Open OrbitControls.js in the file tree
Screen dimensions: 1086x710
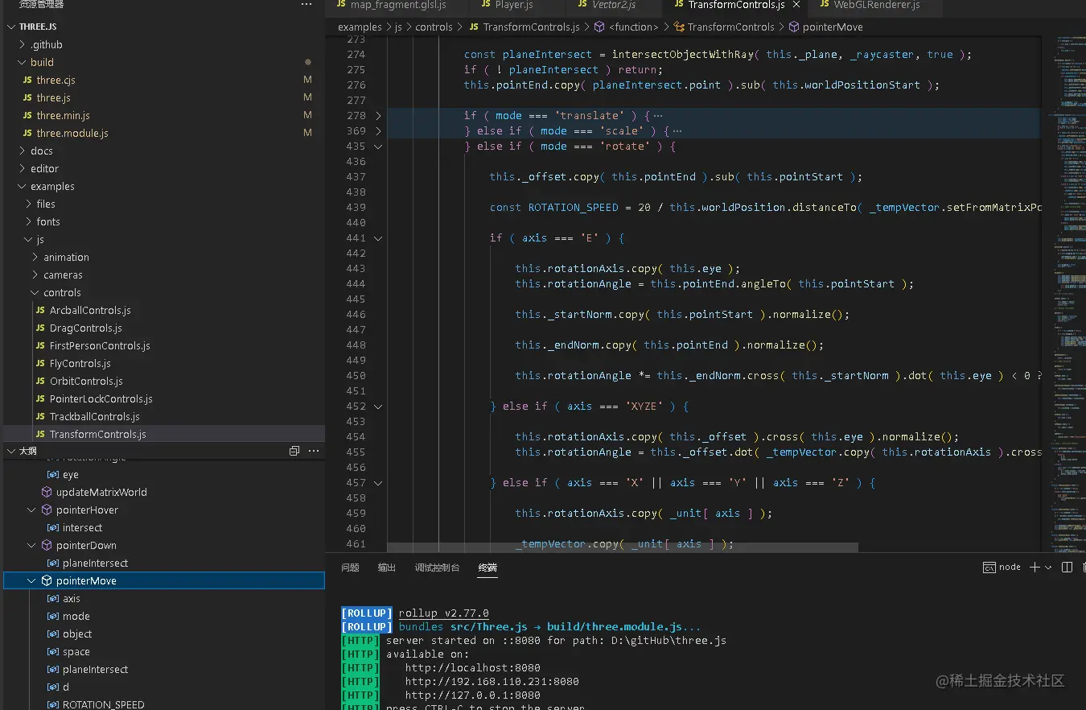[x=164, y=381]
